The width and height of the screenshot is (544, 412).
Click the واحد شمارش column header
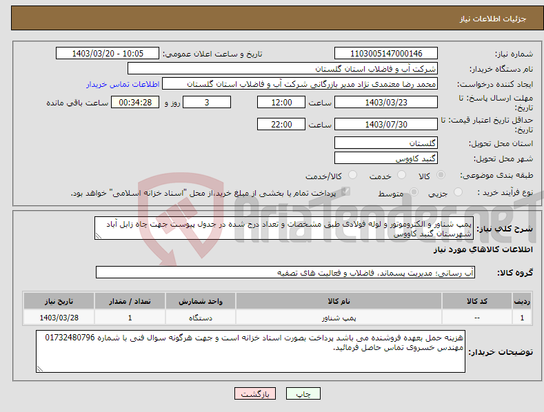(201, 301)
